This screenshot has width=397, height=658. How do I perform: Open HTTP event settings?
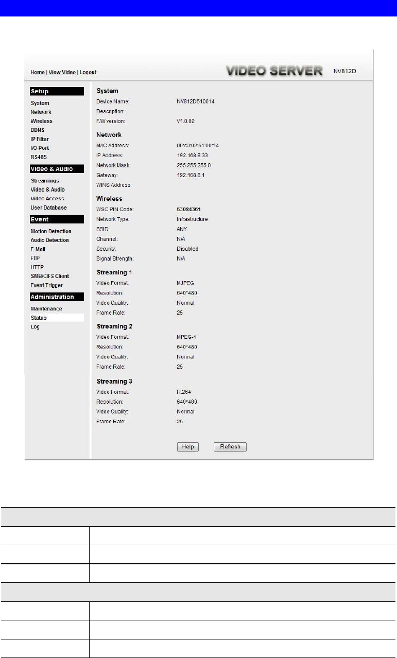coord(37,267)
